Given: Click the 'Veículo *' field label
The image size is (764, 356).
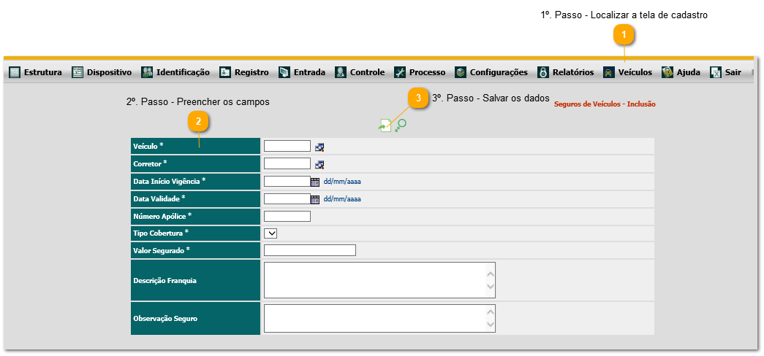Looking at the screenshot, I should pos(148,146).
